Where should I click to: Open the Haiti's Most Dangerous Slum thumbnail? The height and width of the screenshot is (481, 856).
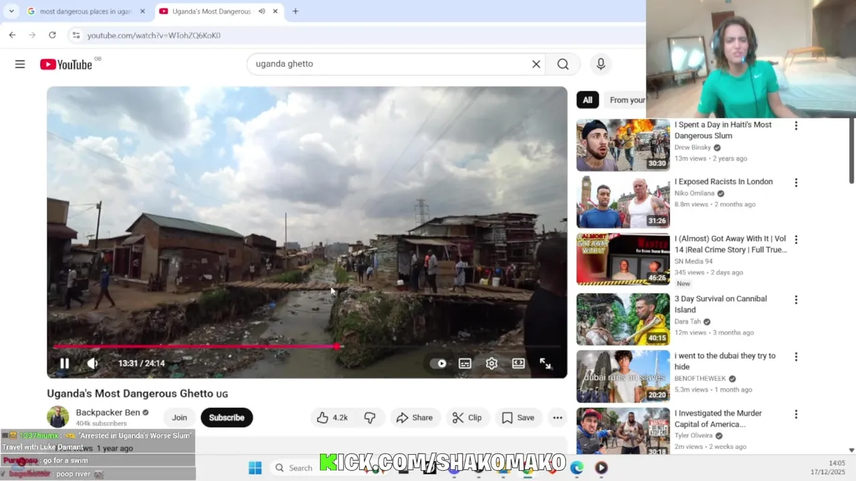tap(623, 145)
